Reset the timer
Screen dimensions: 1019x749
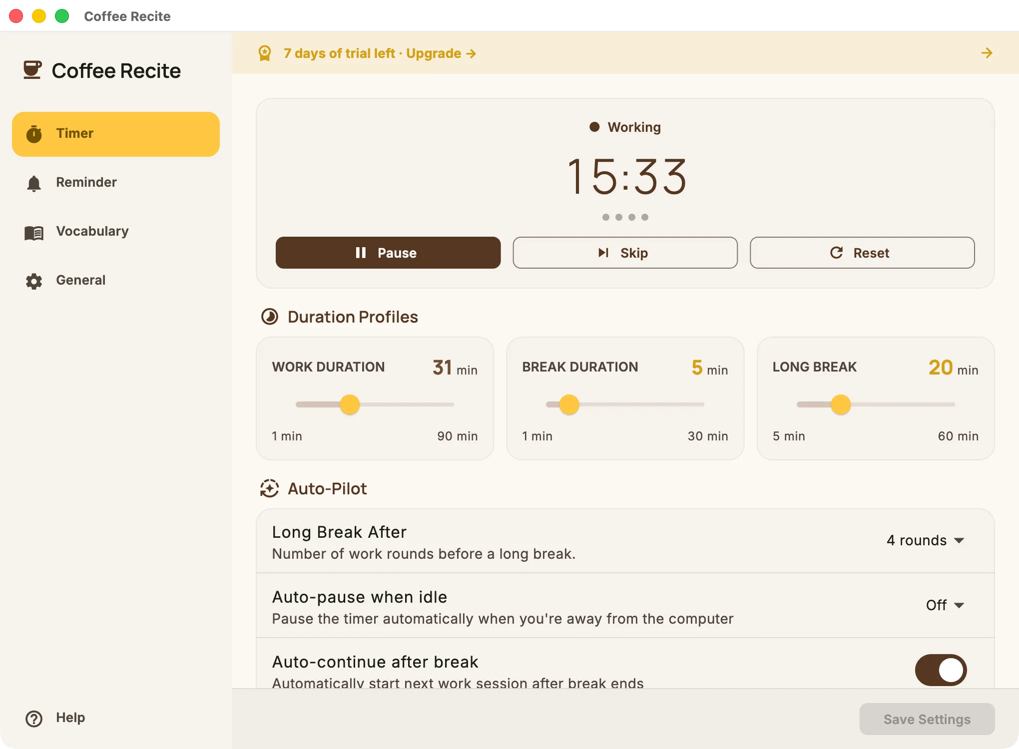[x=862, y=253]
